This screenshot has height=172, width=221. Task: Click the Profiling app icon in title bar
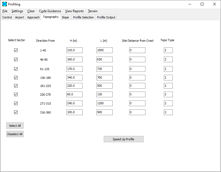tap(4, 4)
